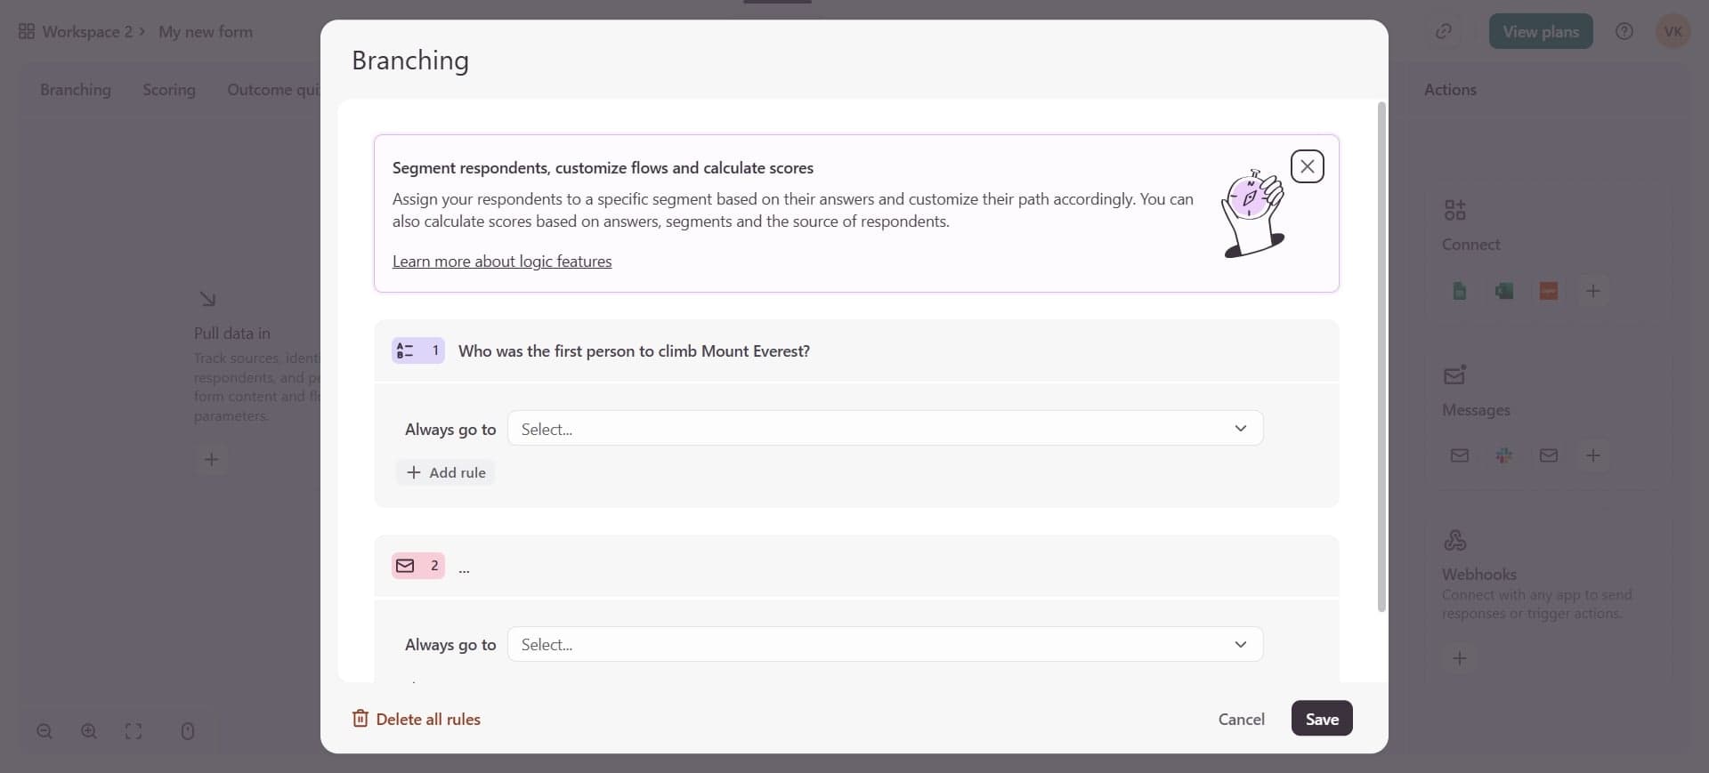Open the Branching tab in background
Viewport: 1709px width, 773px height.
tap(76, 90)
